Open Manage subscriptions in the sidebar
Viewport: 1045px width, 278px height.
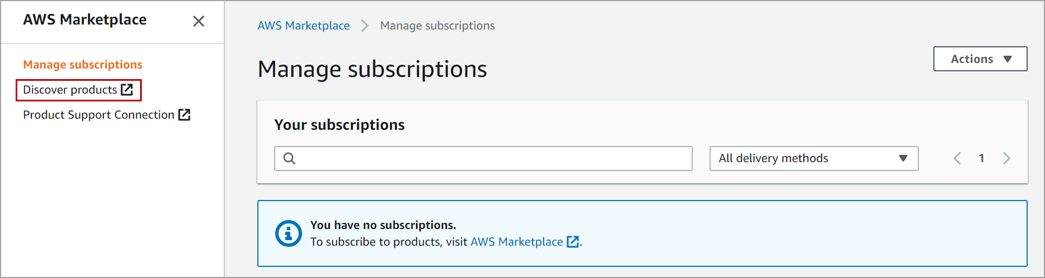tap(83, 65)
